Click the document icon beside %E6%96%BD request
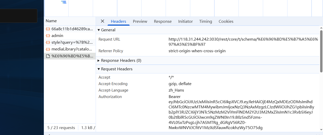 [x=48, y=56]
